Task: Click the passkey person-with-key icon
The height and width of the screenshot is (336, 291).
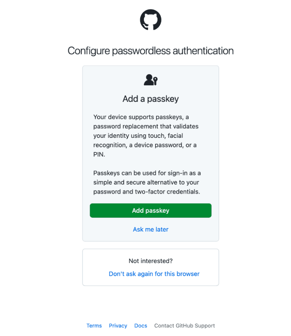Action: coord(150,80)
